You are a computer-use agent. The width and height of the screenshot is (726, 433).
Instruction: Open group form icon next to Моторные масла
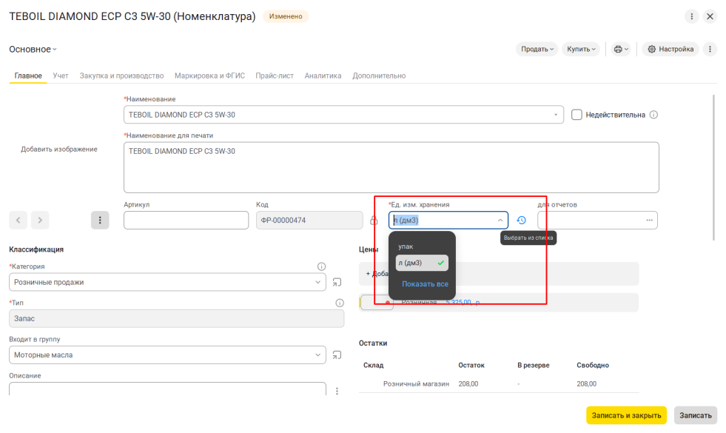coord(337,355)
